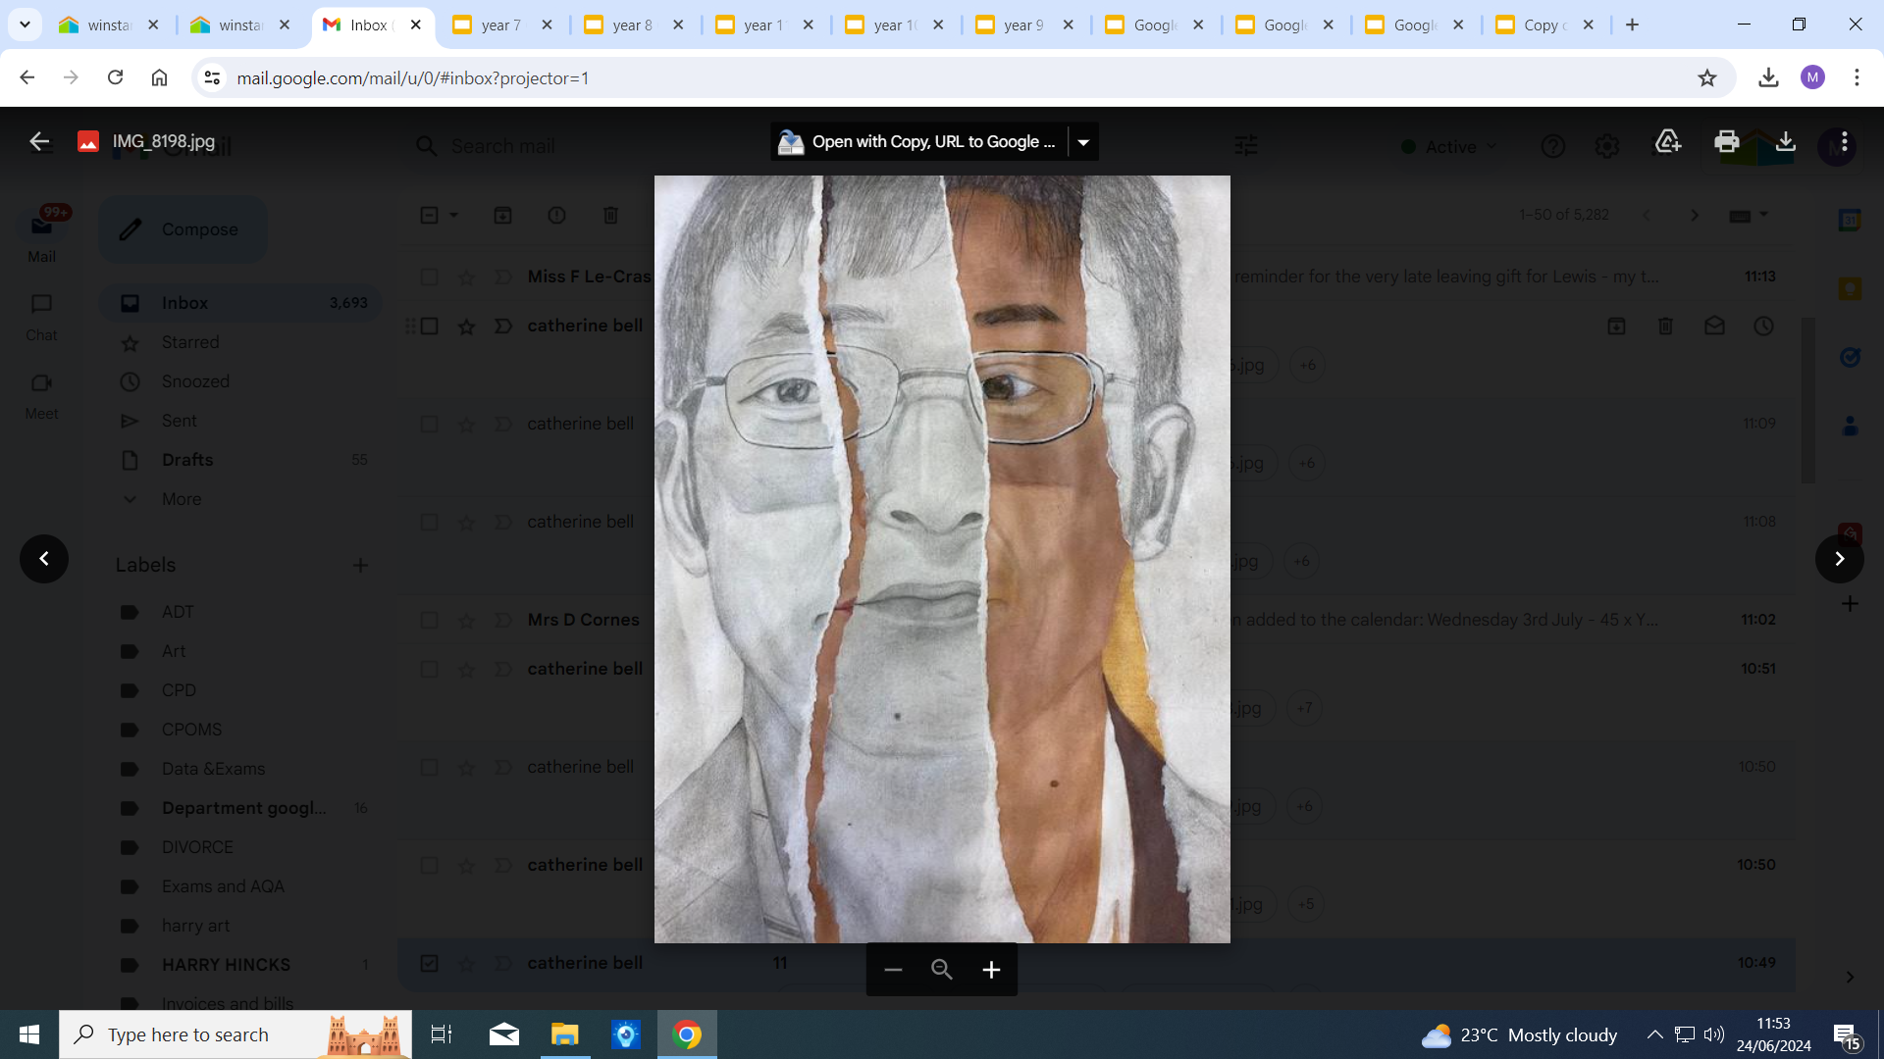Bookmark this page star icon

pos(1707,77)
